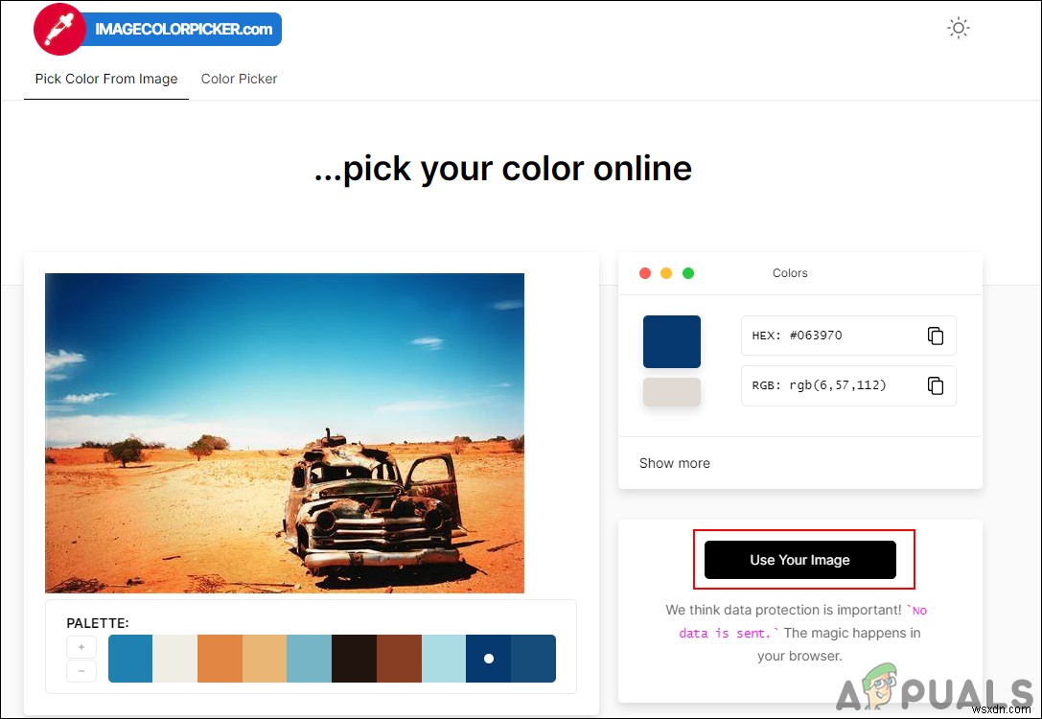Switch to the Color Picker tab

[239, 79]
